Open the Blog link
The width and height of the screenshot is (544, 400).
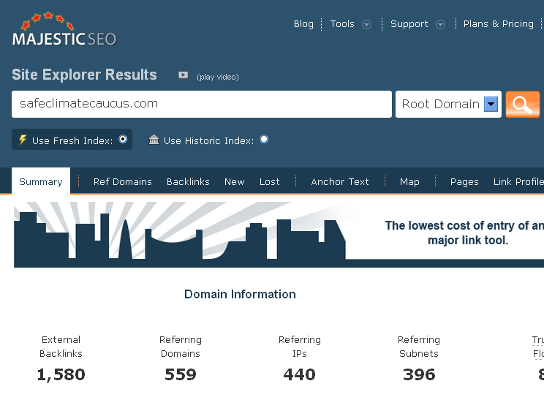pos(303,23)
